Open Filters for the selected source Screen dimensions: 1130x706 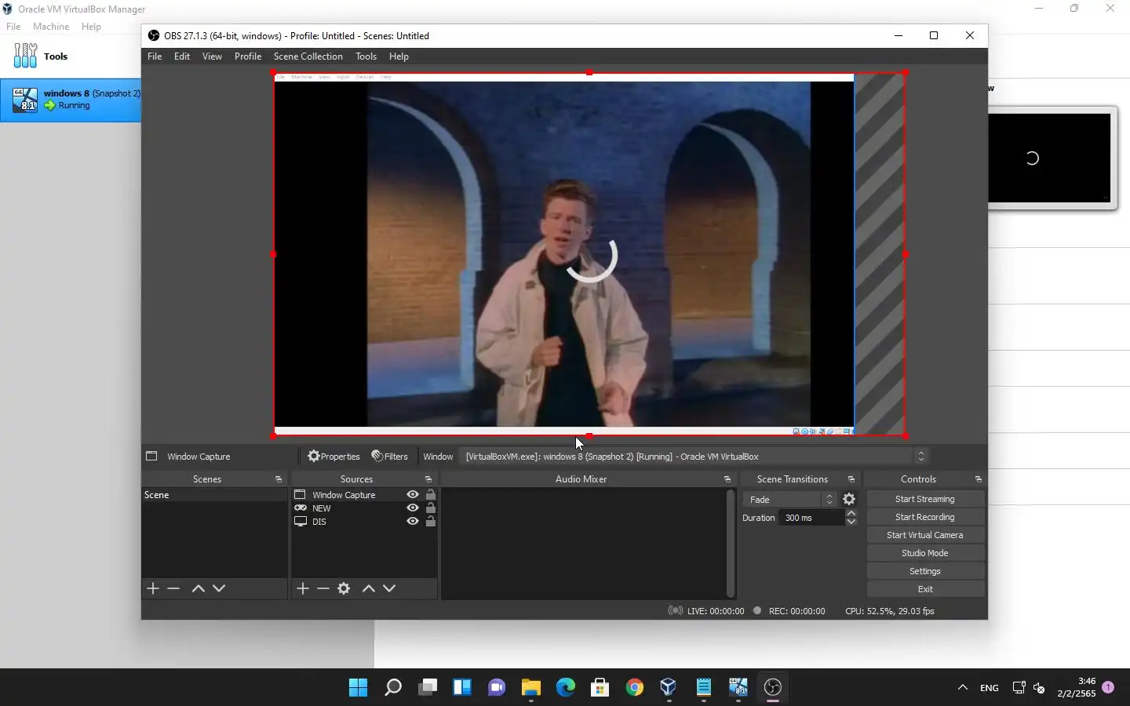[x=390, y=457]
